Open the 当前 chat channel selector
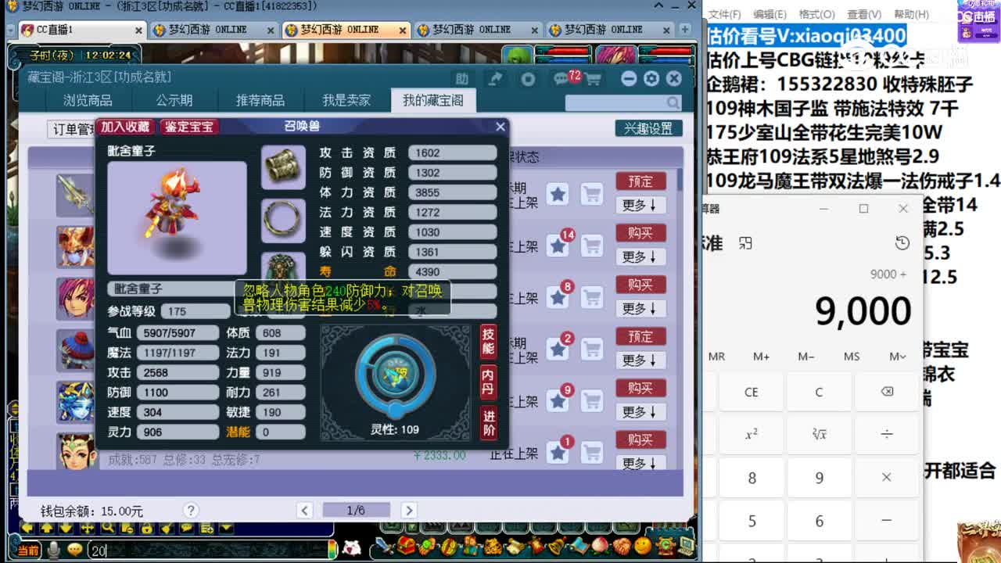This screenshot has width=1001, height=563. click(27, 550)
